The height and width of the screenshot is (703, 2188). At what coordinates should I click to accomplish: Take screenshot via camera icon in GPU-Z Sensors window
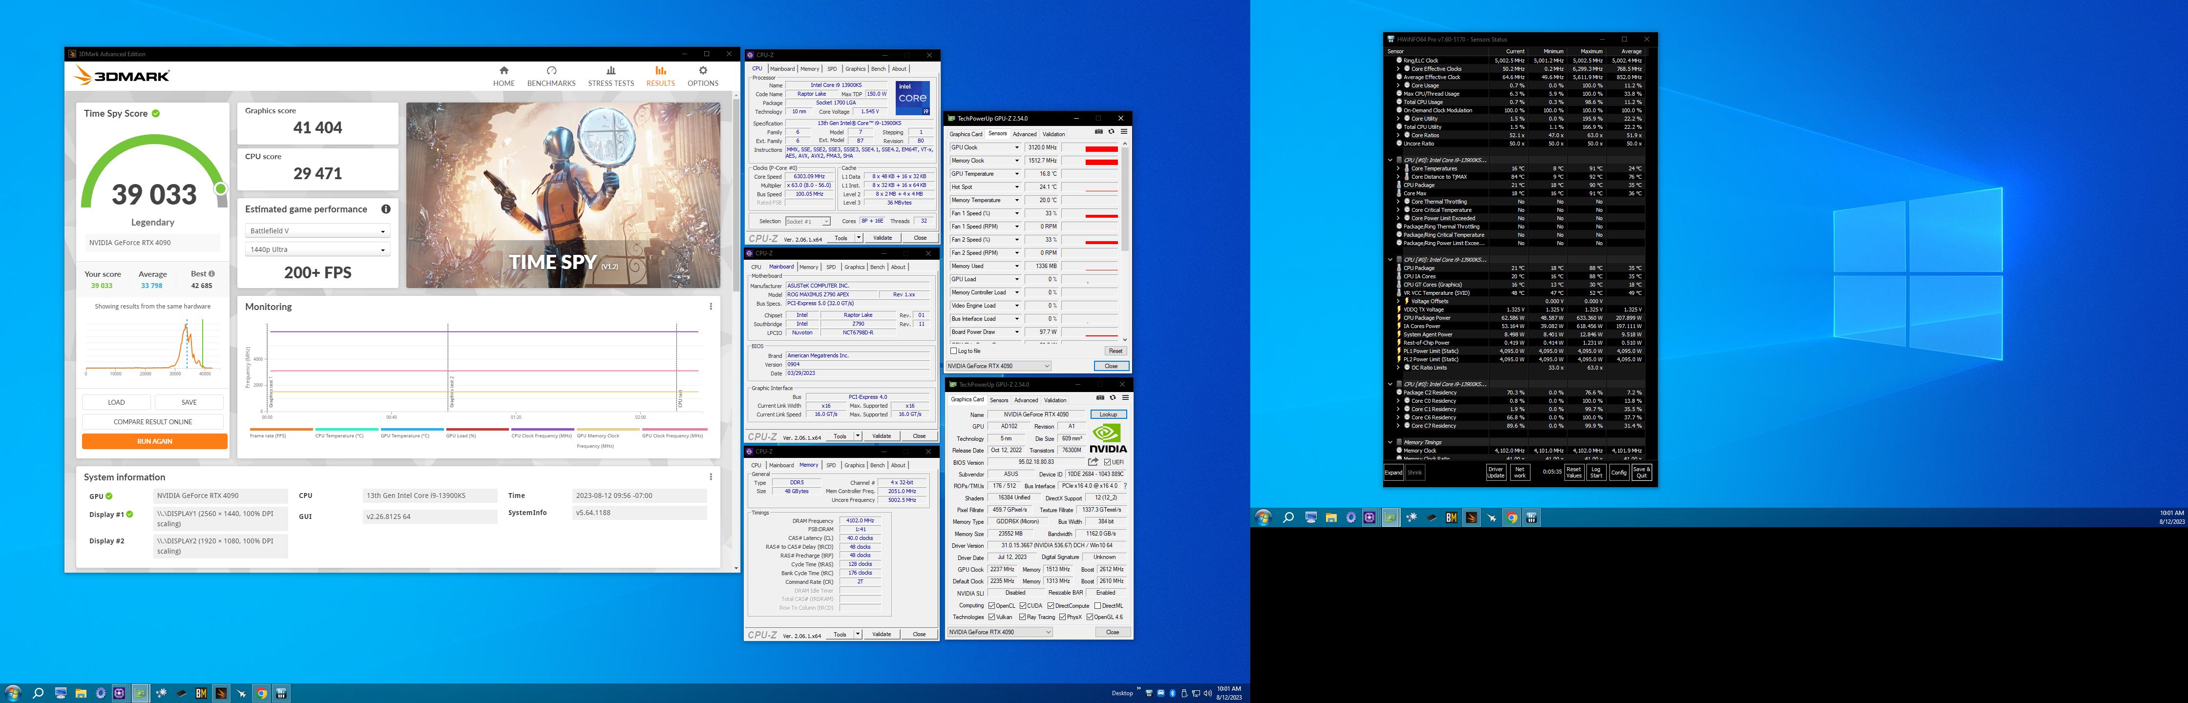[1099, 132]
